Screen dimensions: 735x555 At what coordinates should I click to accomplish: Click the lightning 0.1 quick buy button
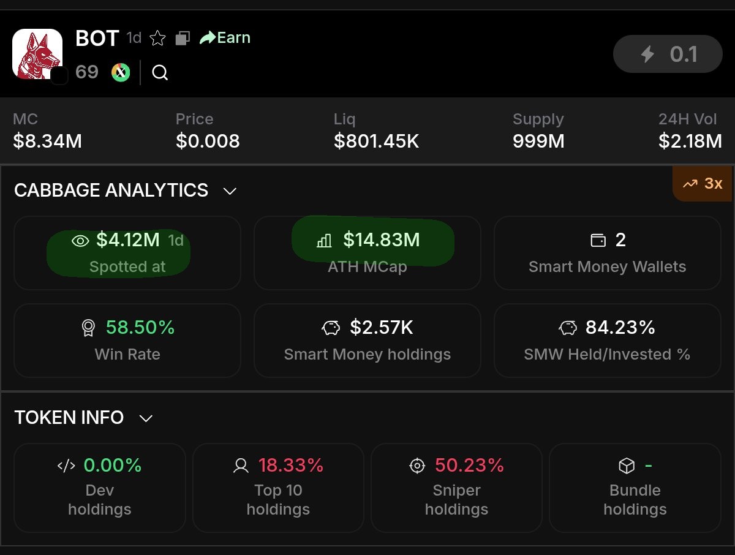tap(668, 55)
